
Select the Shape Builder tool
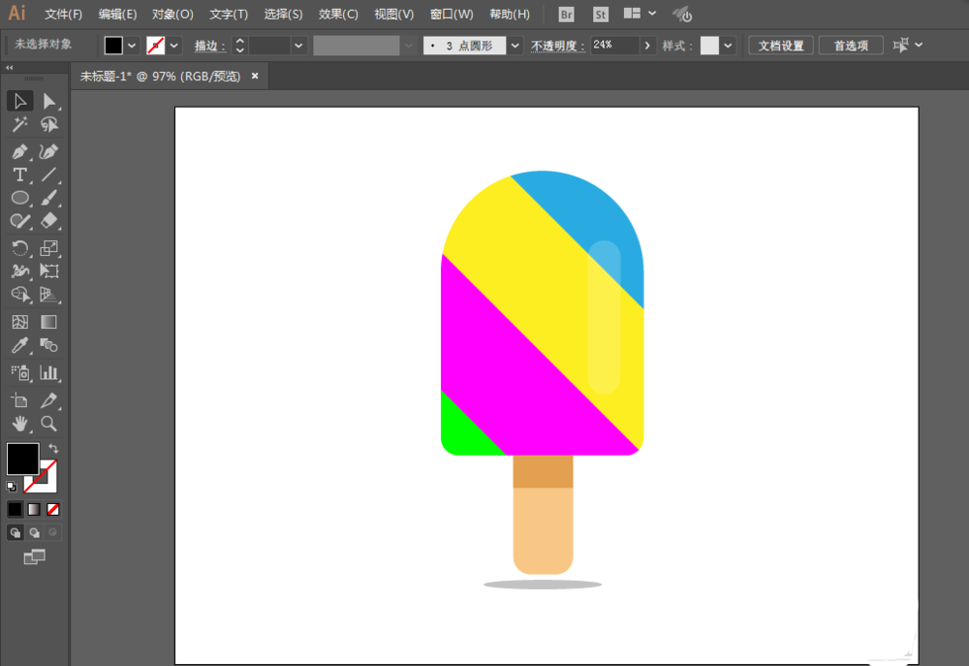(19, 295)
